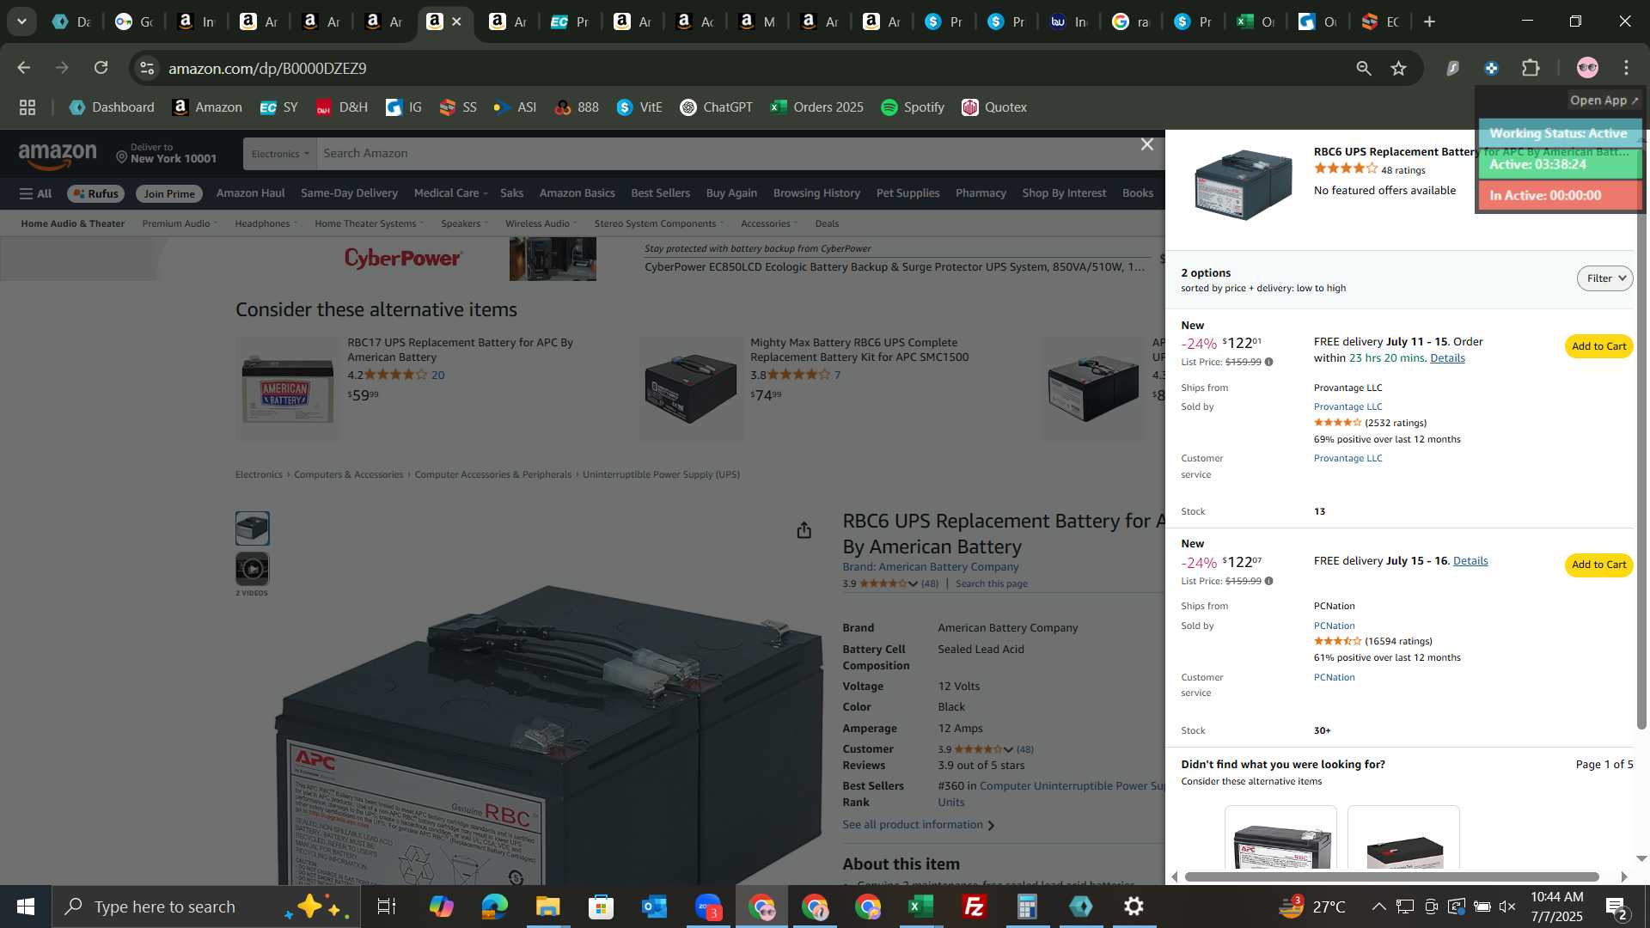1650x928 pixels.
Task: Add PCNation offer to cart
Action: pos(1598,565)
